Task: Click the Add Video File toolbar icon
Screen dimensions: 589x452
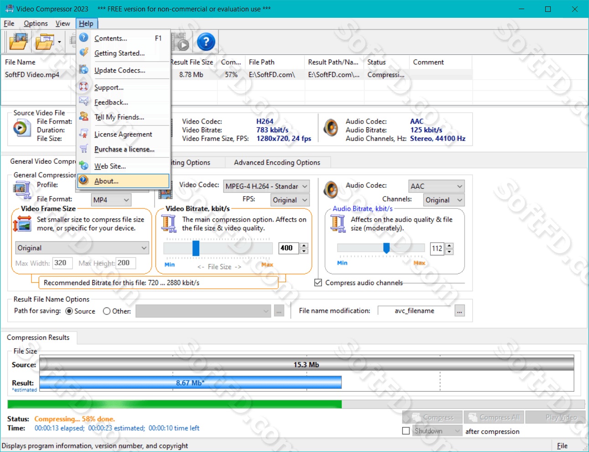Action: coord(18,42)
